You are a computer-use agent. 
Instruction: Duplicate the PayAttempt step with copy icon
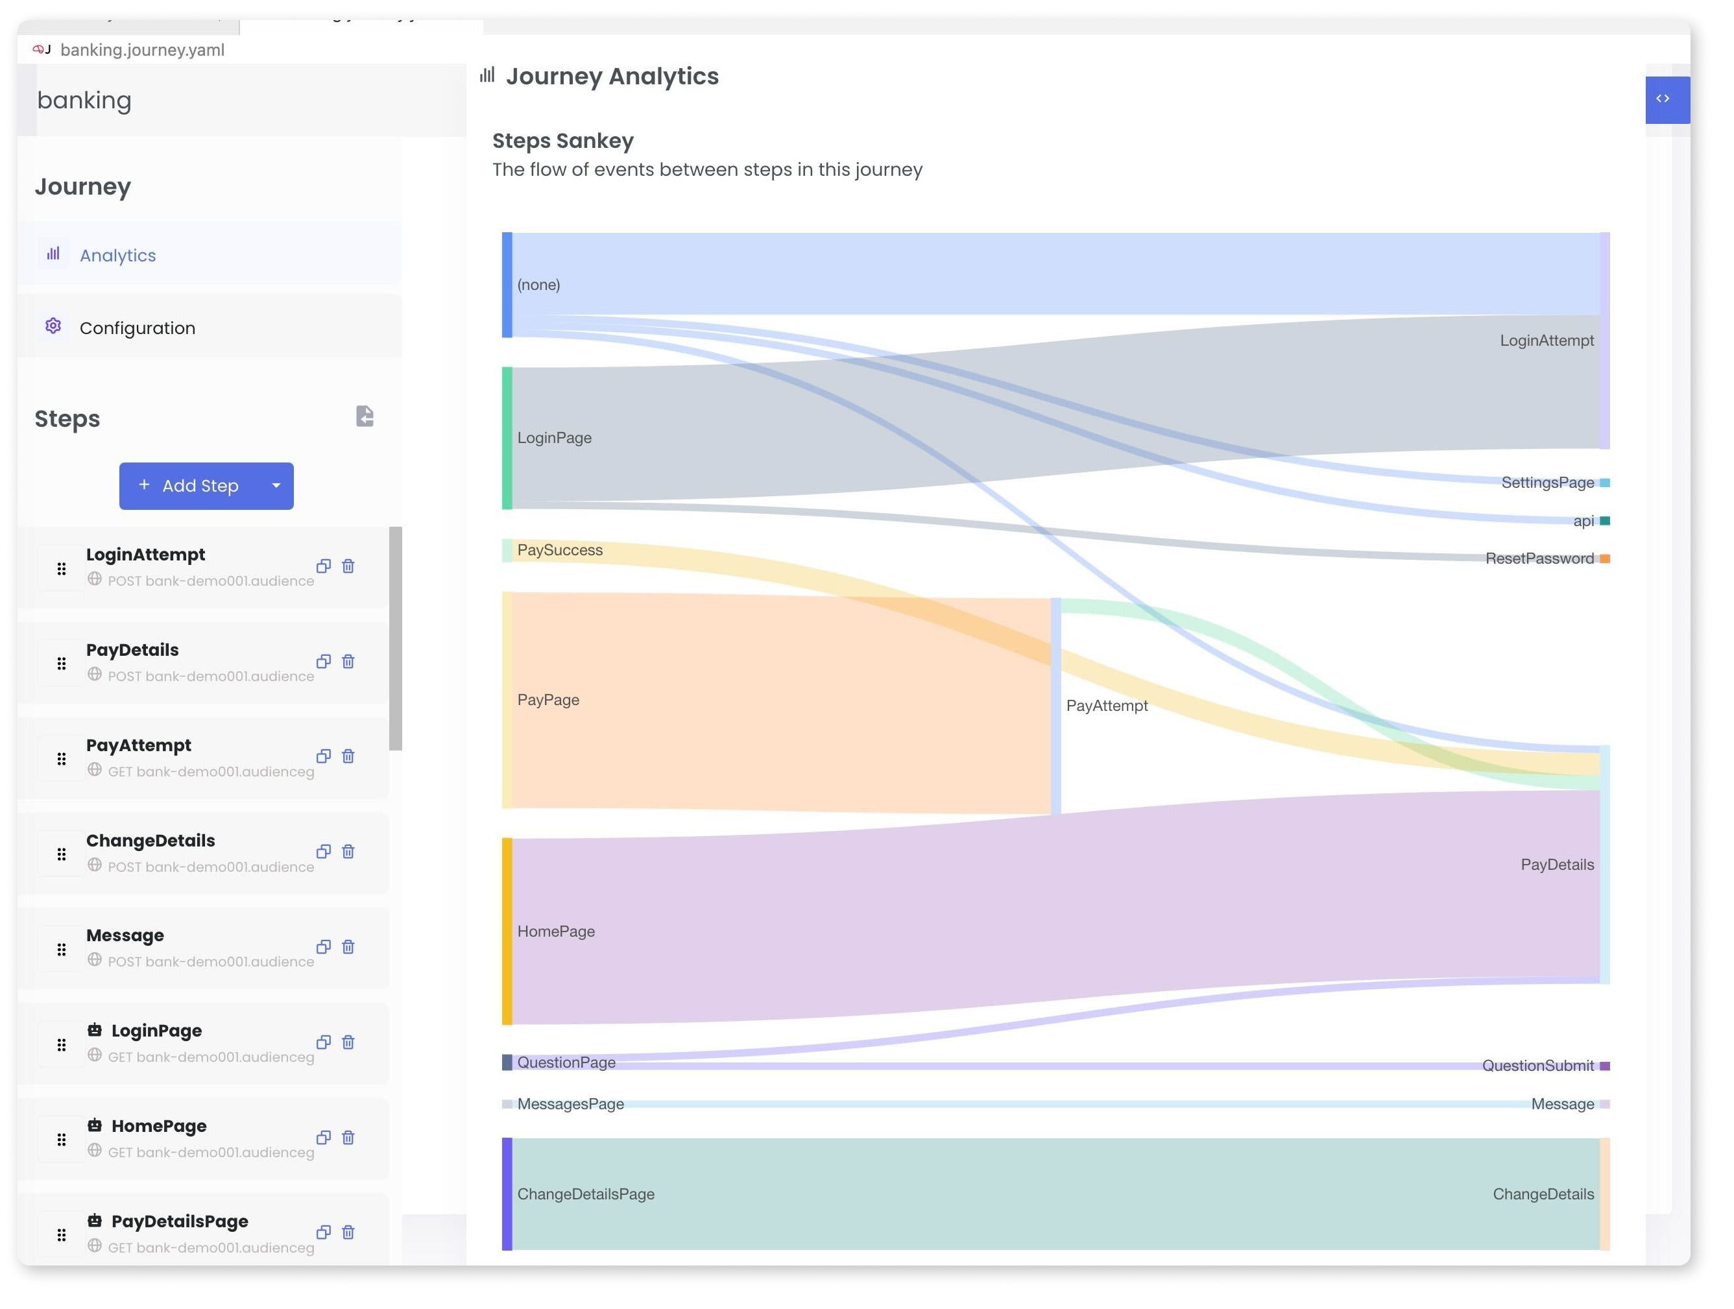click(323, 756)
